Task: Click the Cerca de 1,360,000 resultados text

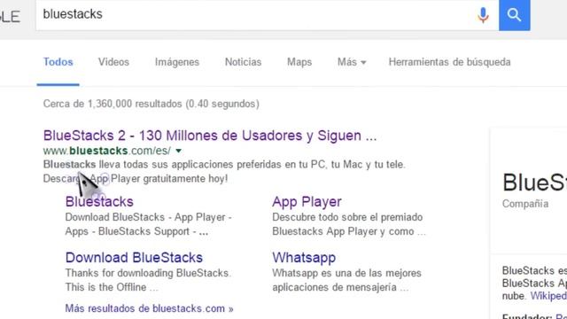Action: [151, 104]
